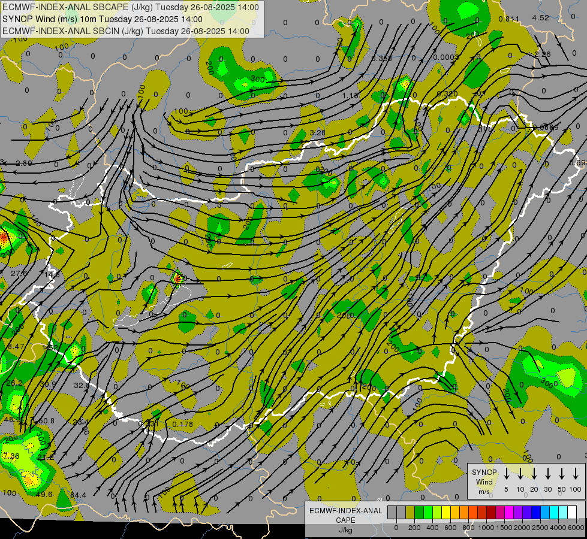Click 'SYNOP' in the wind legend box
The height and width of the screenshot is (539, 587).
pos(484,472)
